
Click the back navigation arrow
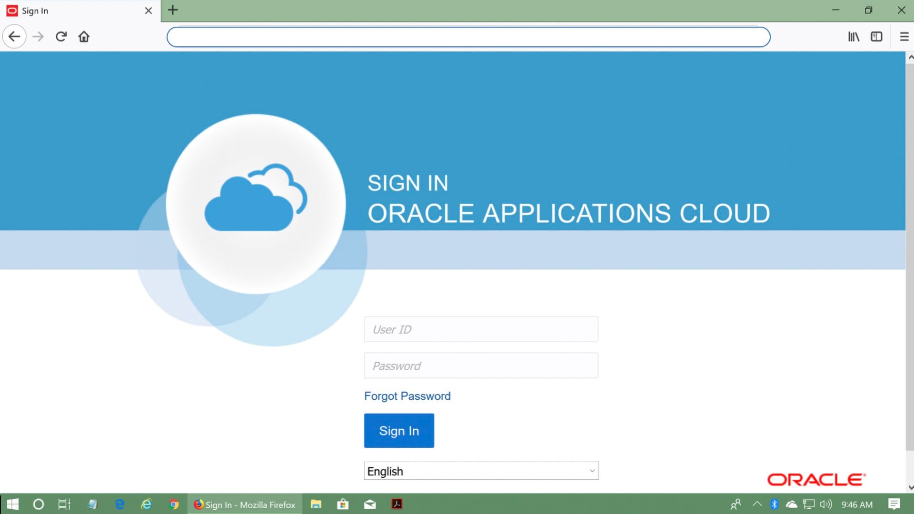click(14, 36)
